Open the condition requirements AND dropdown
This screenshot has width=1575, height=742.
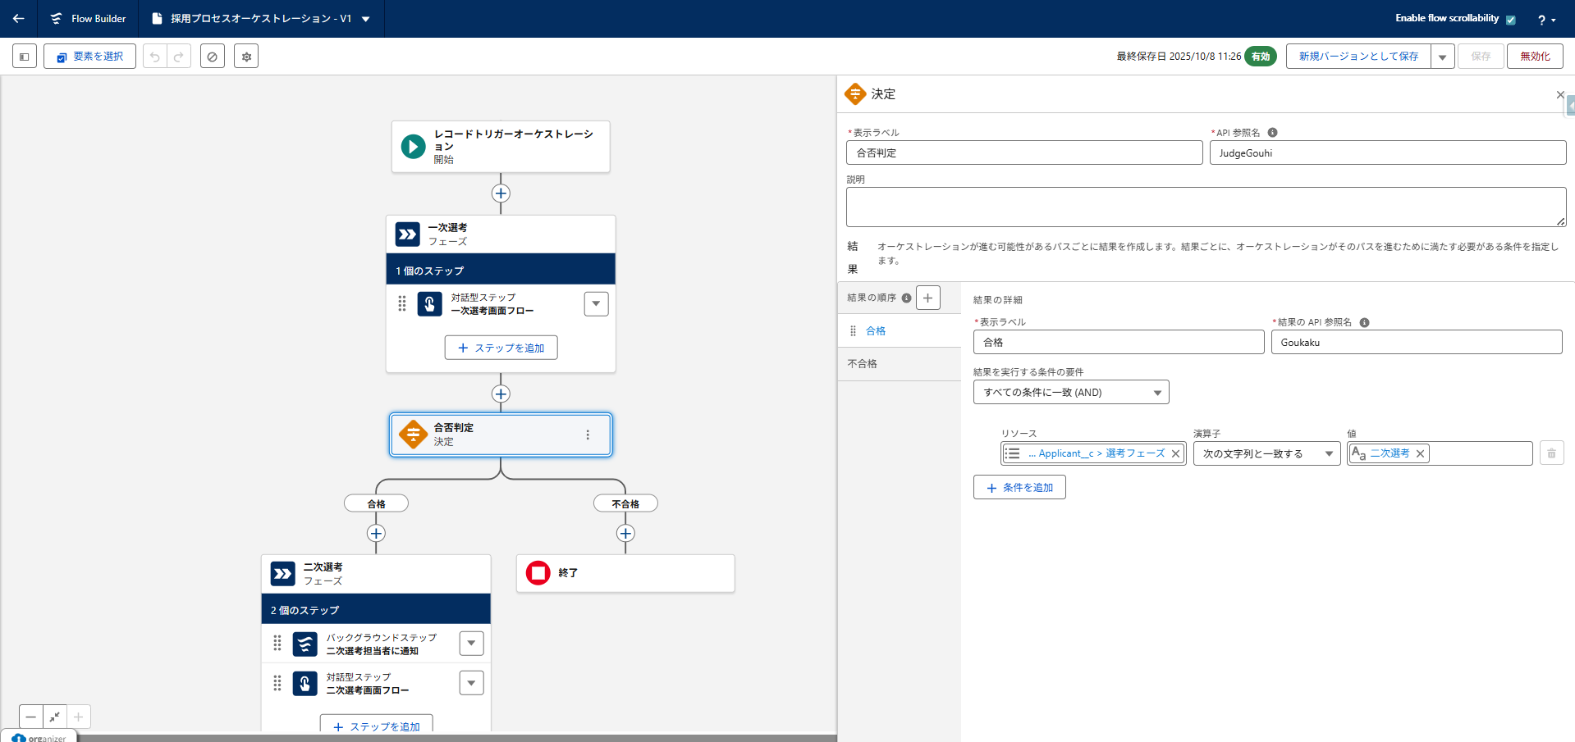click(x=1071, y=393)
